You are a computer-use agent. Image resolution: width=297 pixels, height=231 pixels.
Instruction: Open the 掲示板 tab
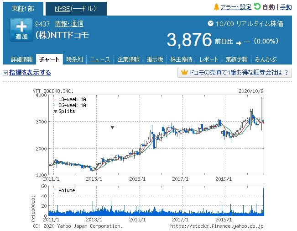(x=155, y=59)
